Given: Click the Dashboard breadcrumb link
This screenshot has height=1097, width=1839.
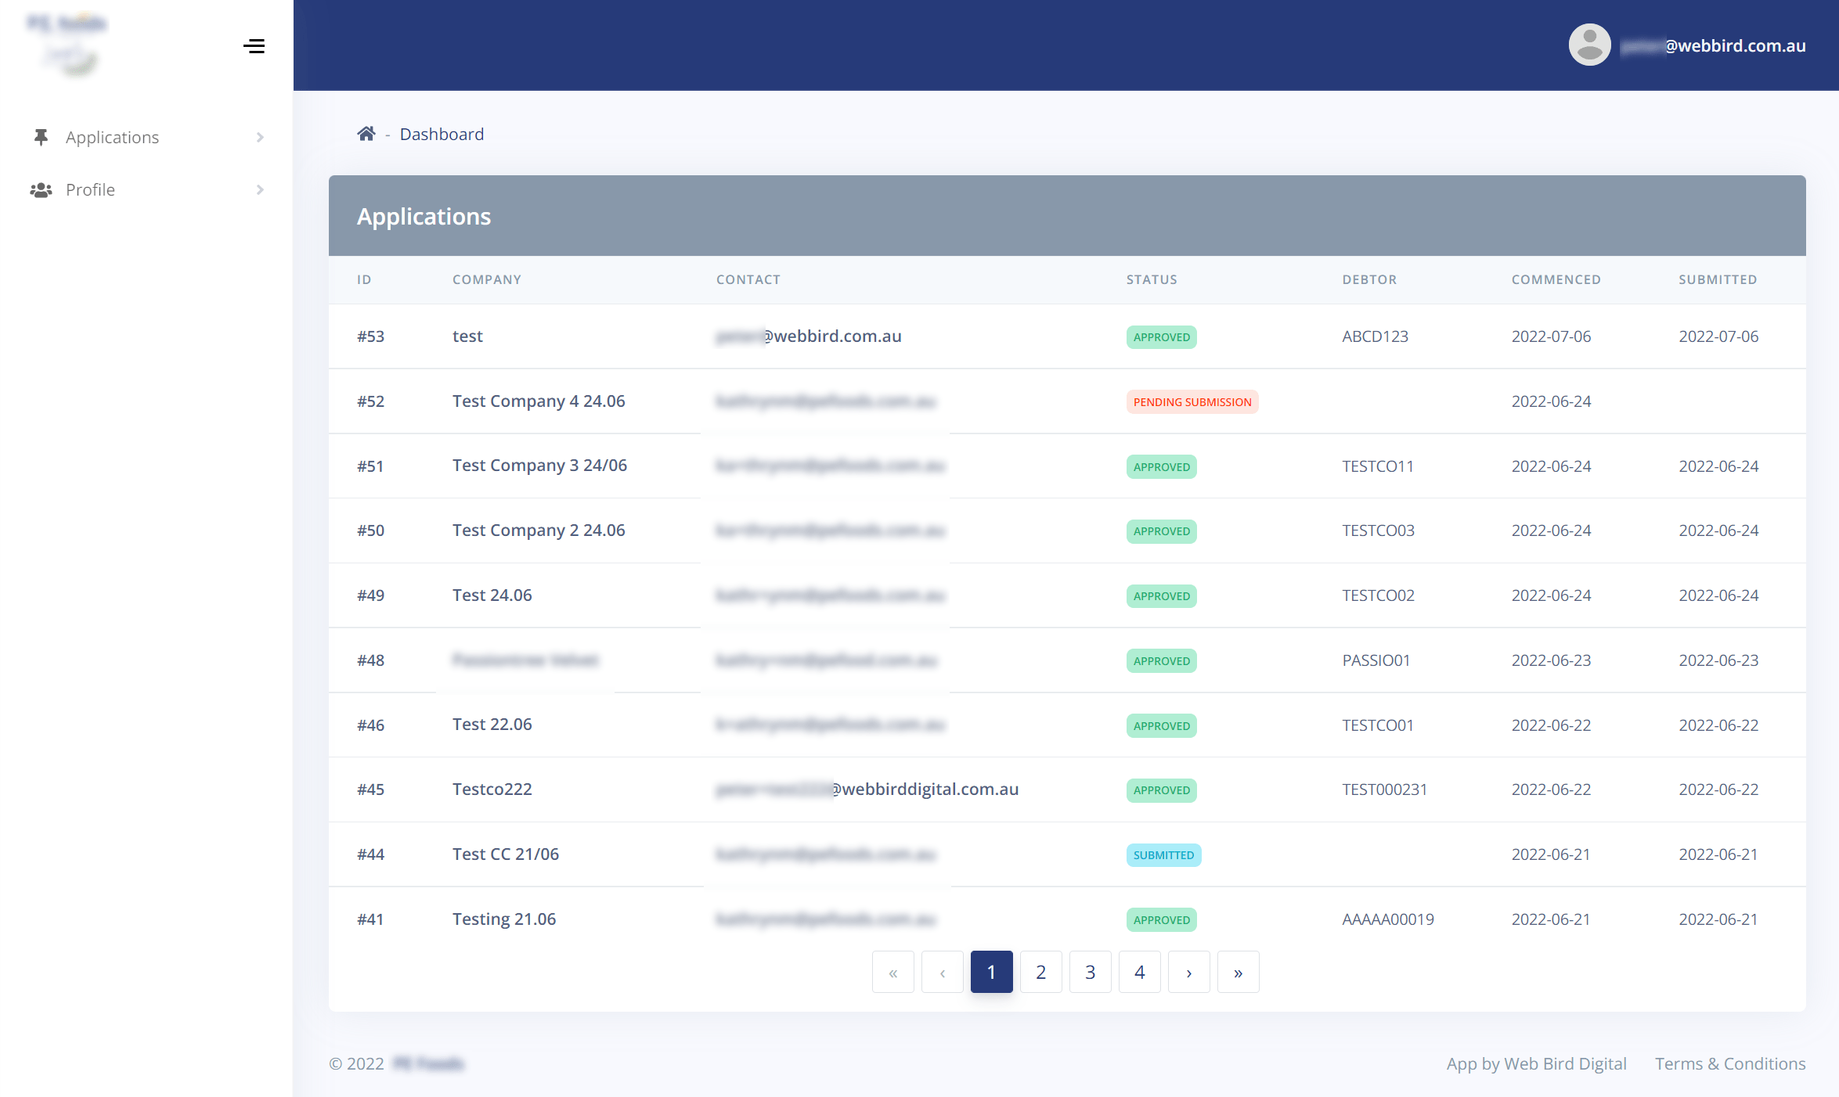Looking at the screenshot, I should 442,135.
